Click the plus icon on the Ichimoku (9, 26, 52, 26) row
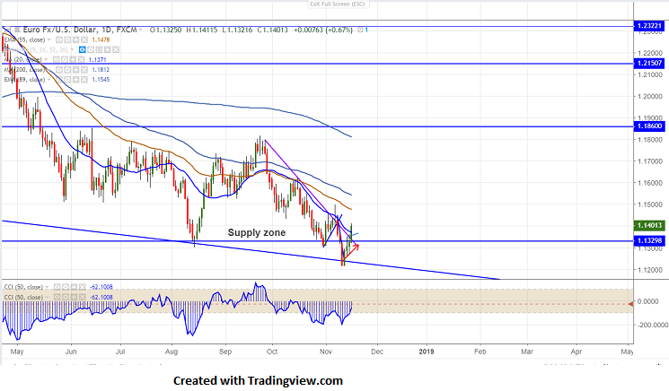This screenshot has height=391, width=669. tap(108, 50)
